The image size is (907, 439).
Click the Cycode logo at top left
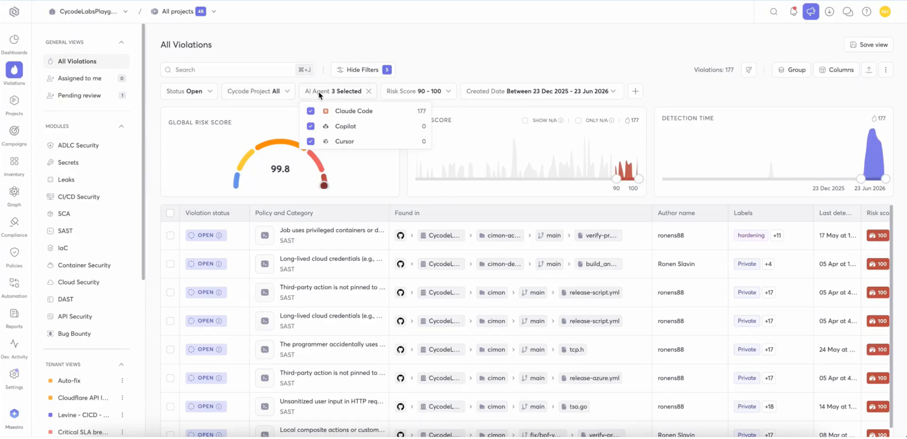coord(14,12)
